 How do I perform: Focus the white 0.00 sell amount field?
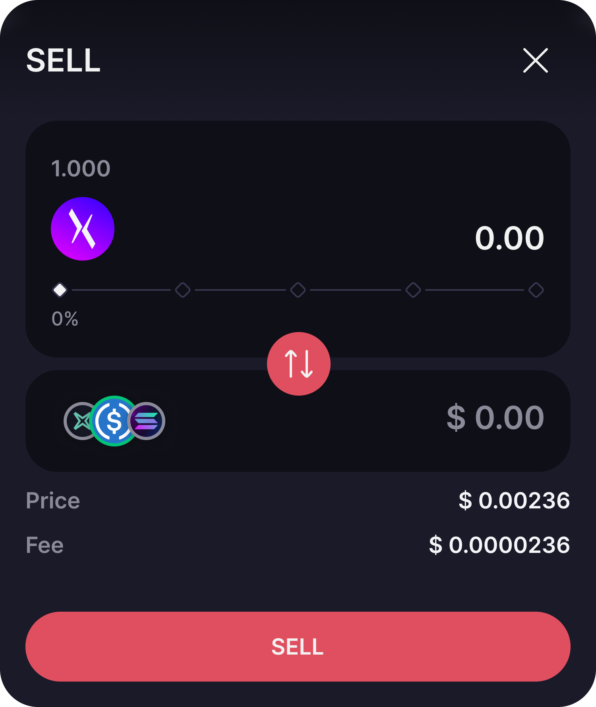[509, 238]
